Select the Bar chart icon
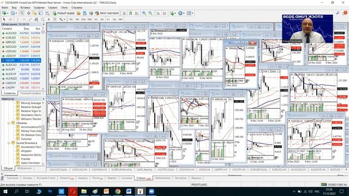This screenshot has height=196, width=349. point(124,13)
